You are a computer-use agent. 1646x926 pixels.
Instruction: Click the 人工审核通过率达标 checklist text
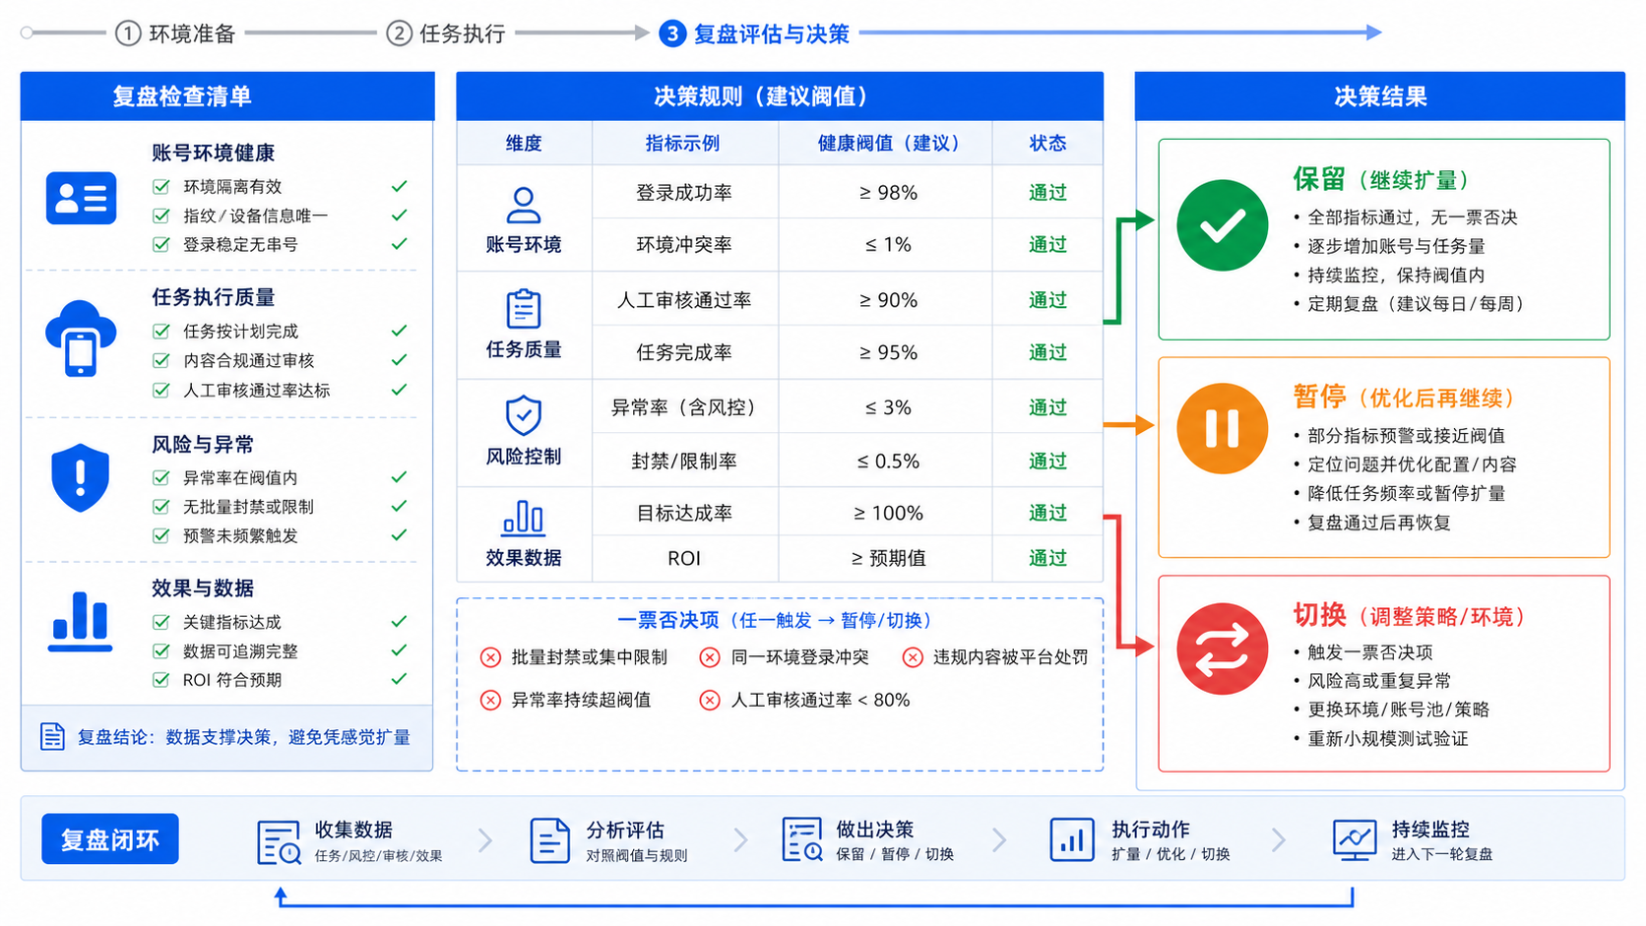[x=257, y=391]
